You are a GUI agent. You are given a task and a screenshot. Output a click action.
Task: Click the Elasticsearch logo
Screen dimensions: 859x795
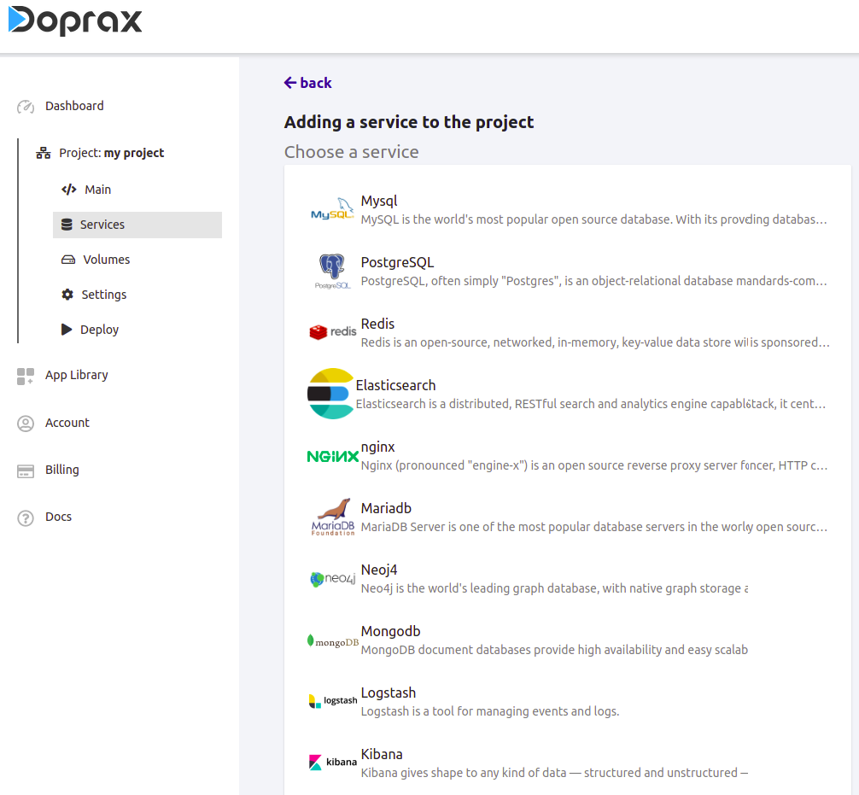point(330,394)
